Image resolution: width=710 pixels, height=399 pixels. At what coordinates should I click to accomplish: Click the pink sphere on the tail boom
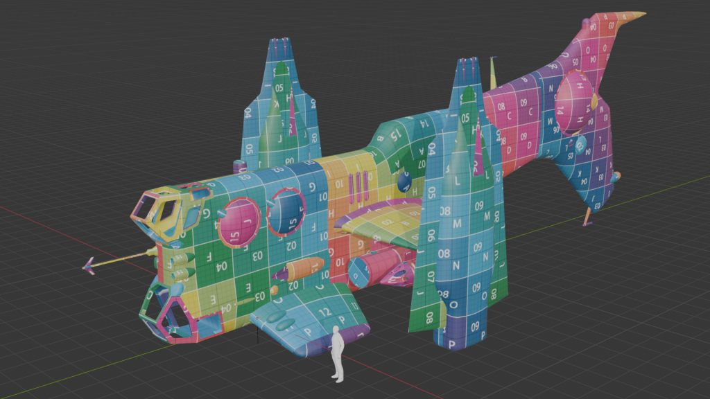[x=575, y=102]
